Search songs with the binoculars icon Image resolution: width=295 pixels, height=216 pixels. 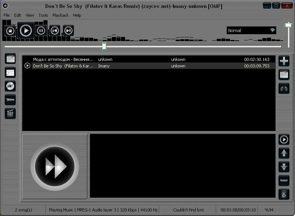[x=284, y=88]
